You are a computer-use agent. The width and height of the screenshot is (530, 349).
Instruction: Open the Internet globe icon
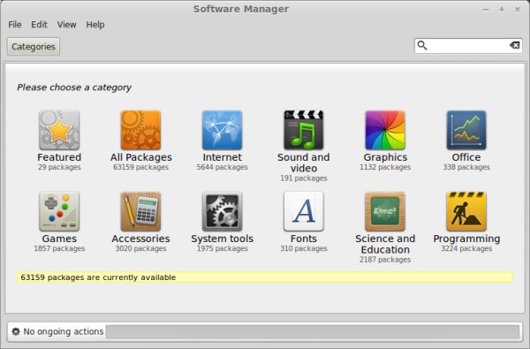click(x=222, y=130)
